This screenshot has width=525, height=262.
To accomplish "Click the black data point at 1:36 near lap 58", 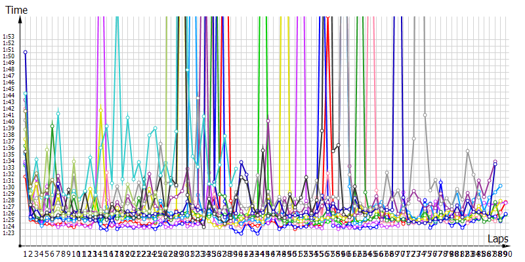I will 339,145.
